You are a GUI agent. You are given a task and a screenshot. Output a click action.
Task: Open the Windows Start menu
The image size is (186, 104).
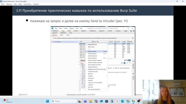[x=47, y=101]
